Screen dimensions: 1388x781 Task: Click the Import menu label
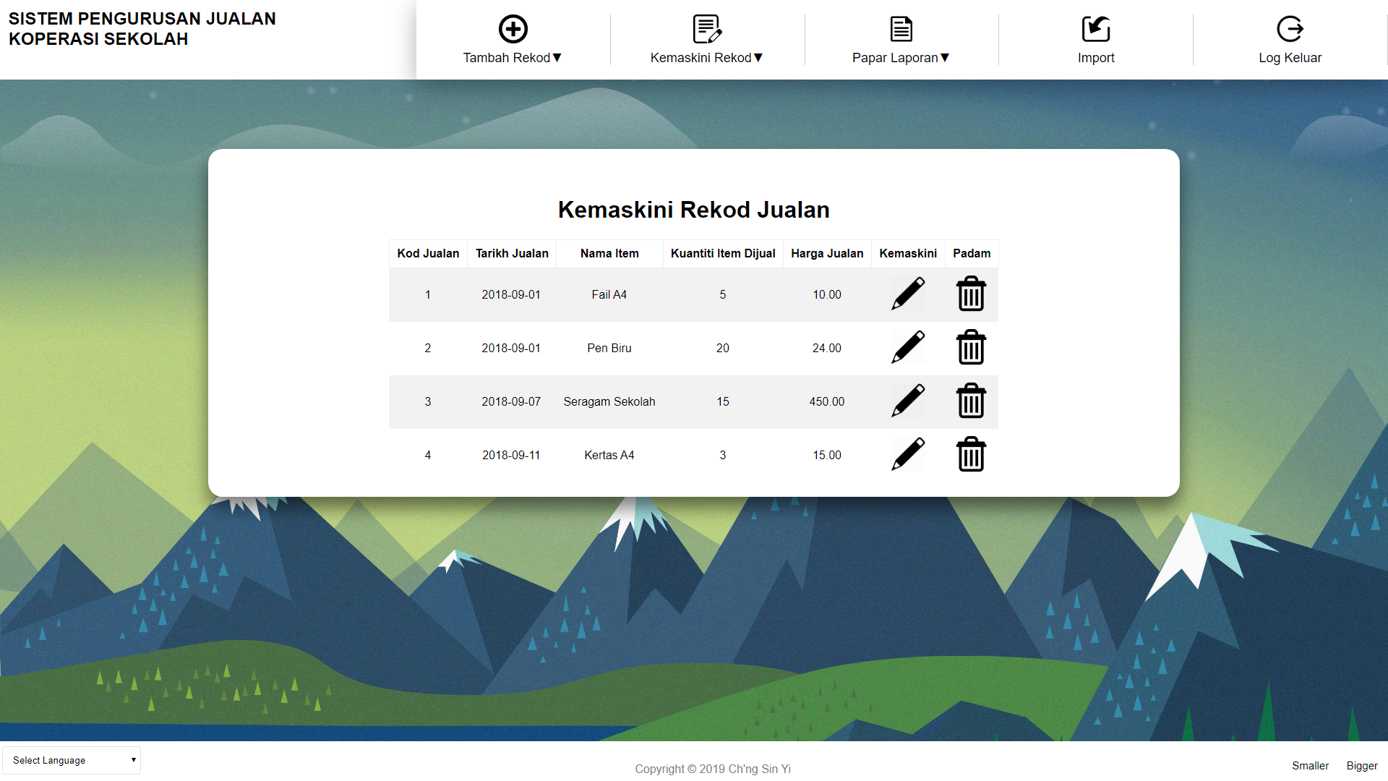(1095, 58)
